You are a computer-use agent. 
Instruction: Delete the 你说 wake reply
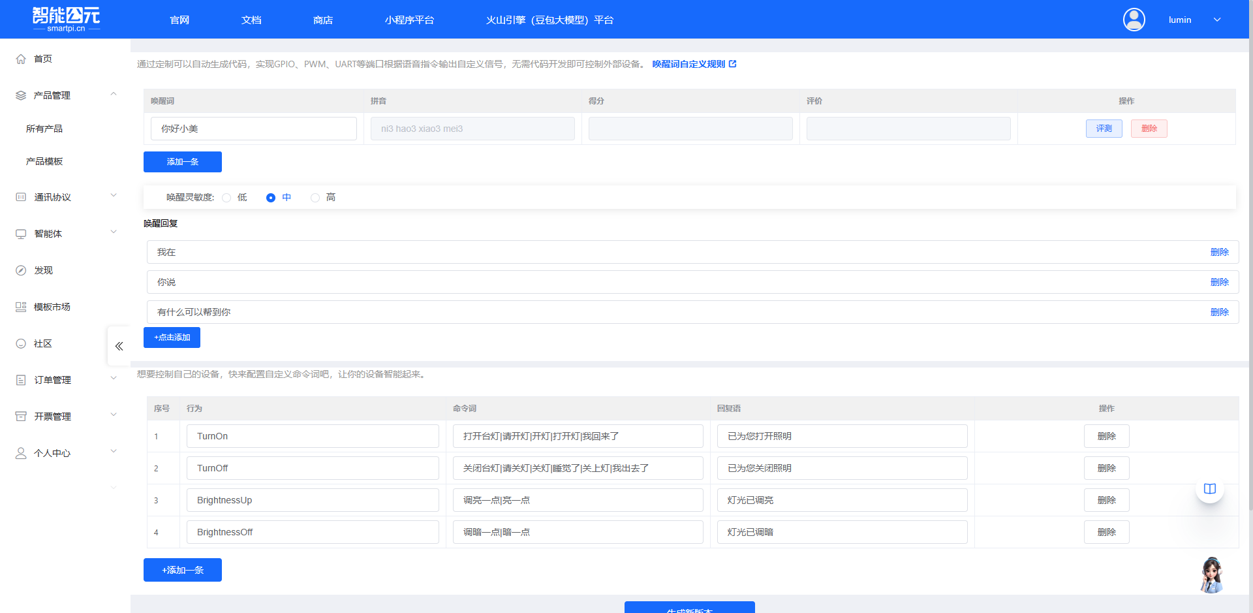1219,282
